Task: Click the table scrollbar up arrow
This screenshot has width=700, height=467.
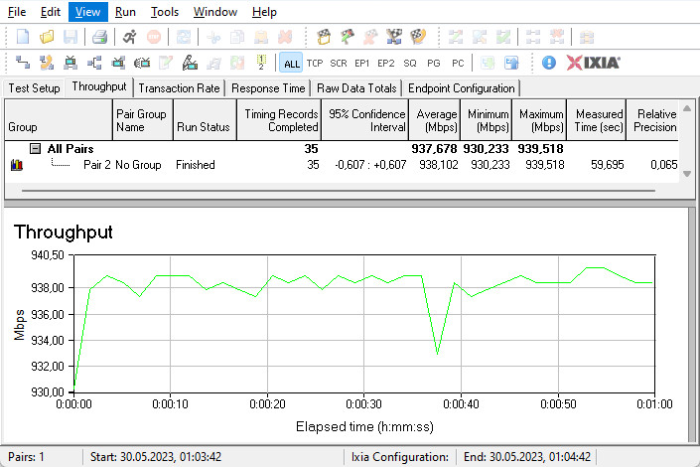Action: [687, 108]
